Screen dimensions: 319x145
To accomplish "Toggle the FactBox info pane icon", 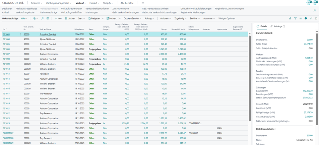I will 306,18.
